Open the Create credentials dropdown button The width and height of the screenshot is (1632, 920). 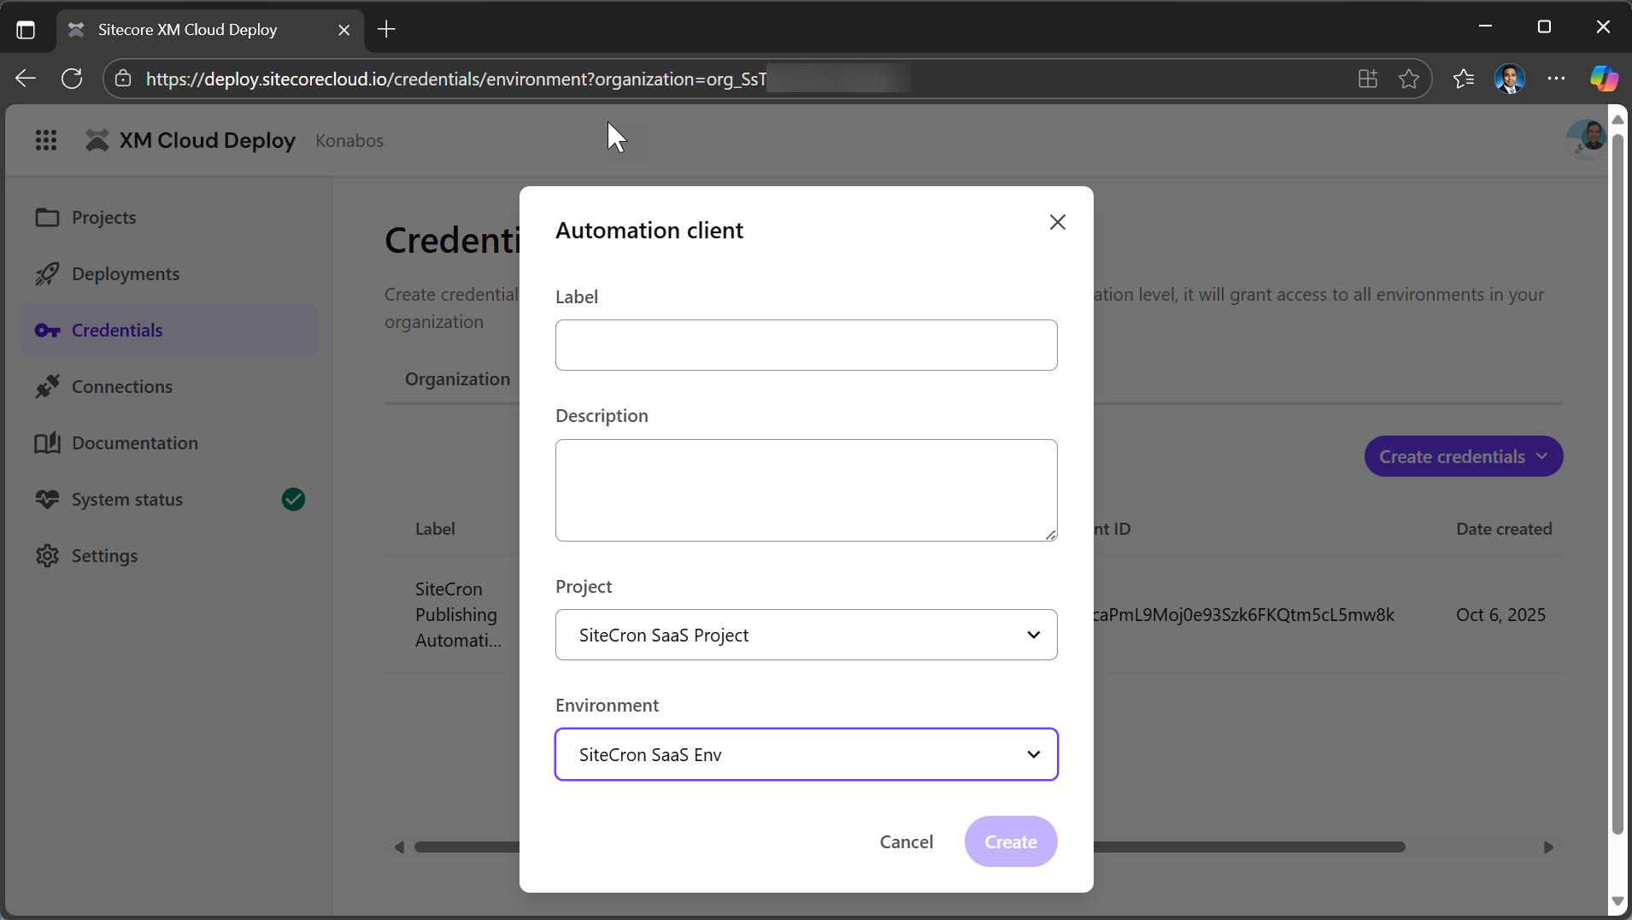pos(1463,457)
